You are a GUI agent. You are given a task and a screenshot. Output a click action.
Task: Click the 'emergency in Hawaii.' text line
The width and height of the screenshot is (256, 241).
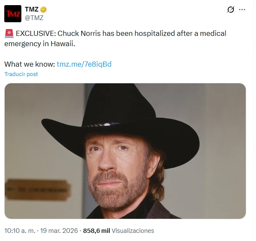click(40, 44)
